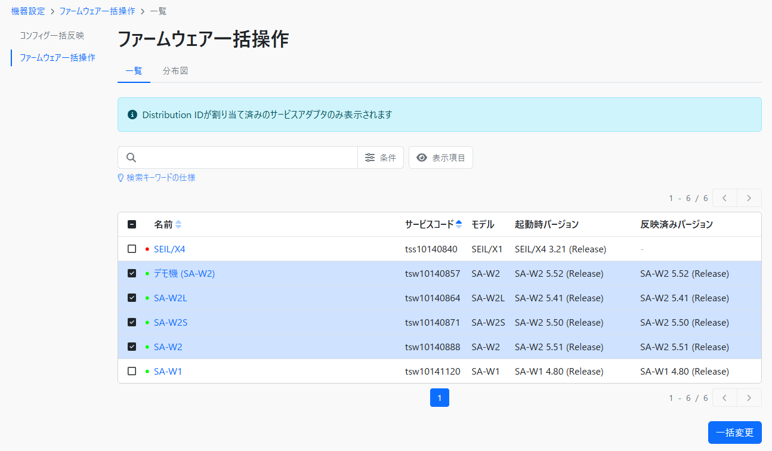
Task: Open the SA-W2S device link
Action: [x=171, y=322]
